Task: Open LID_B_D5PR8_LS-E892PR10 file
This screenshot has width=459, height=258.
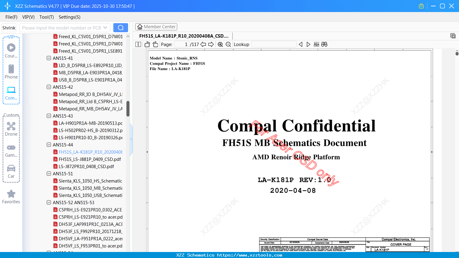Action: [88, 65]
